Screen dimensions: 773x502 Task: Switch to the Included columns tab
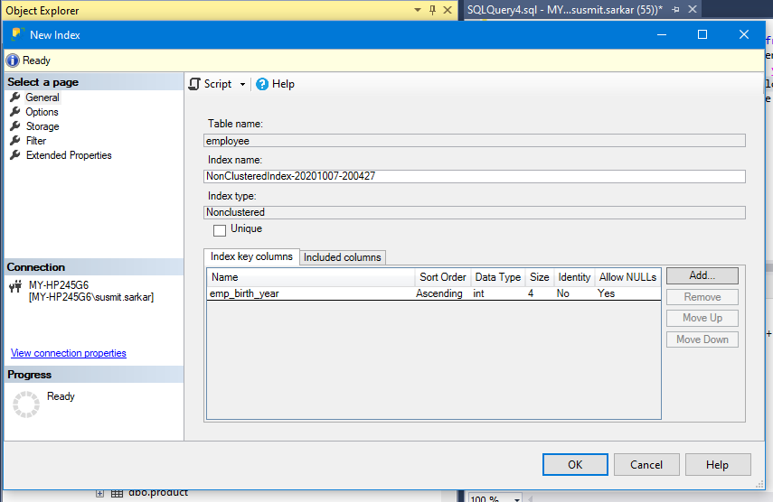click(x=343, y=257)
